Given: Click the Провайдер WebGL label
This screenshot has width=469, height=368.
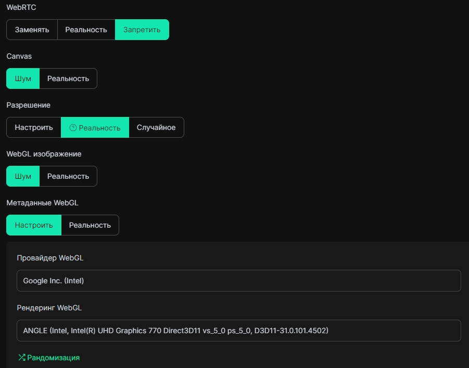Looking at the screenshot, I should point(50,258).
